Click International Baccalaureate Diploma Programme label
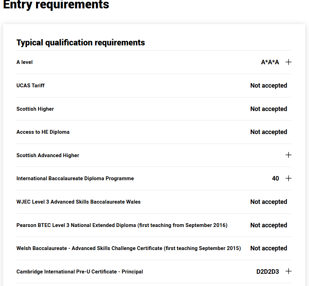Screen dimensions: 309x286 [75, 178]
